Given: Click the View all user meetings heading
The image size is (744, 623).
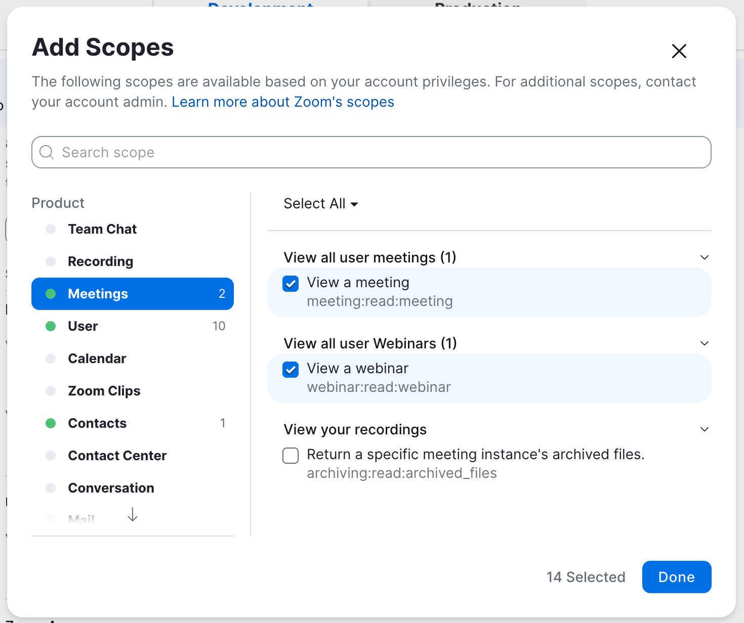Looking at the screenshot, I should [x=370, y=257].
